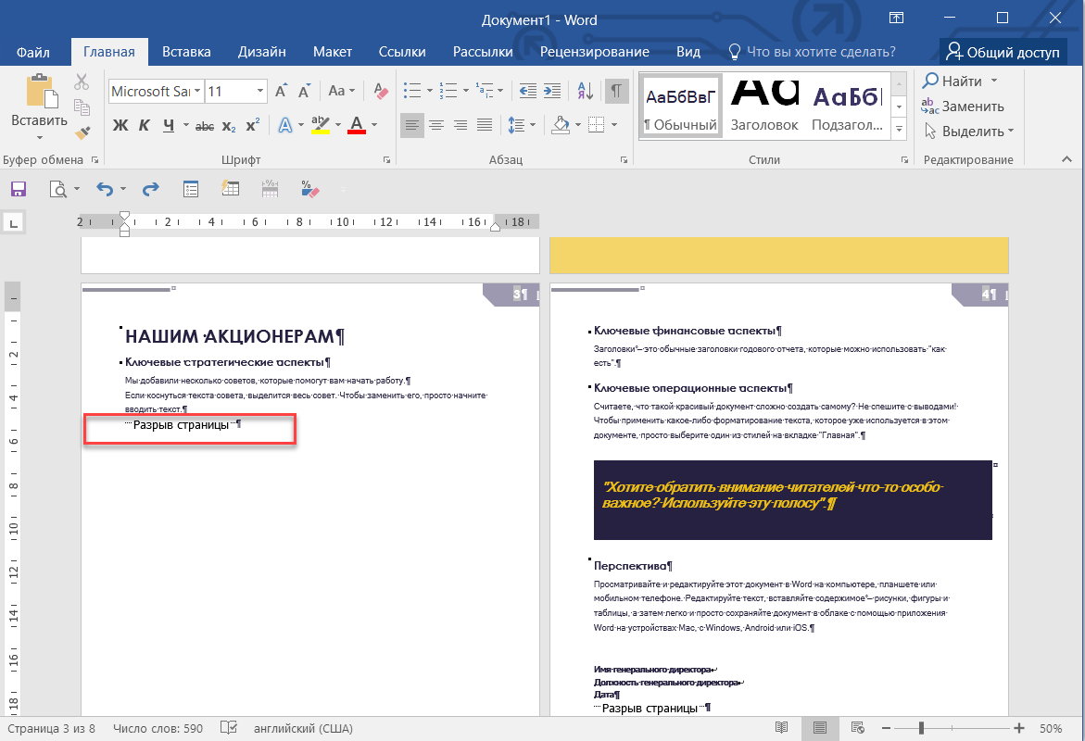This screenshot has height=741, width=1085.
Task: Switch to the Ссылки tab
Action: click(x=402, y=52)
